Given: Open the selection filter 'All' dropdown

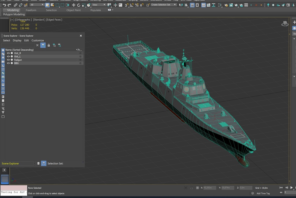Looking at the screenshot, I should point(37,5).
